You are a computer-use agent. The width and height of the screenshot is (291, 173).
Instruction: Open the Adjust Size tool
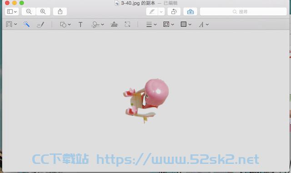tap(127, 24)
